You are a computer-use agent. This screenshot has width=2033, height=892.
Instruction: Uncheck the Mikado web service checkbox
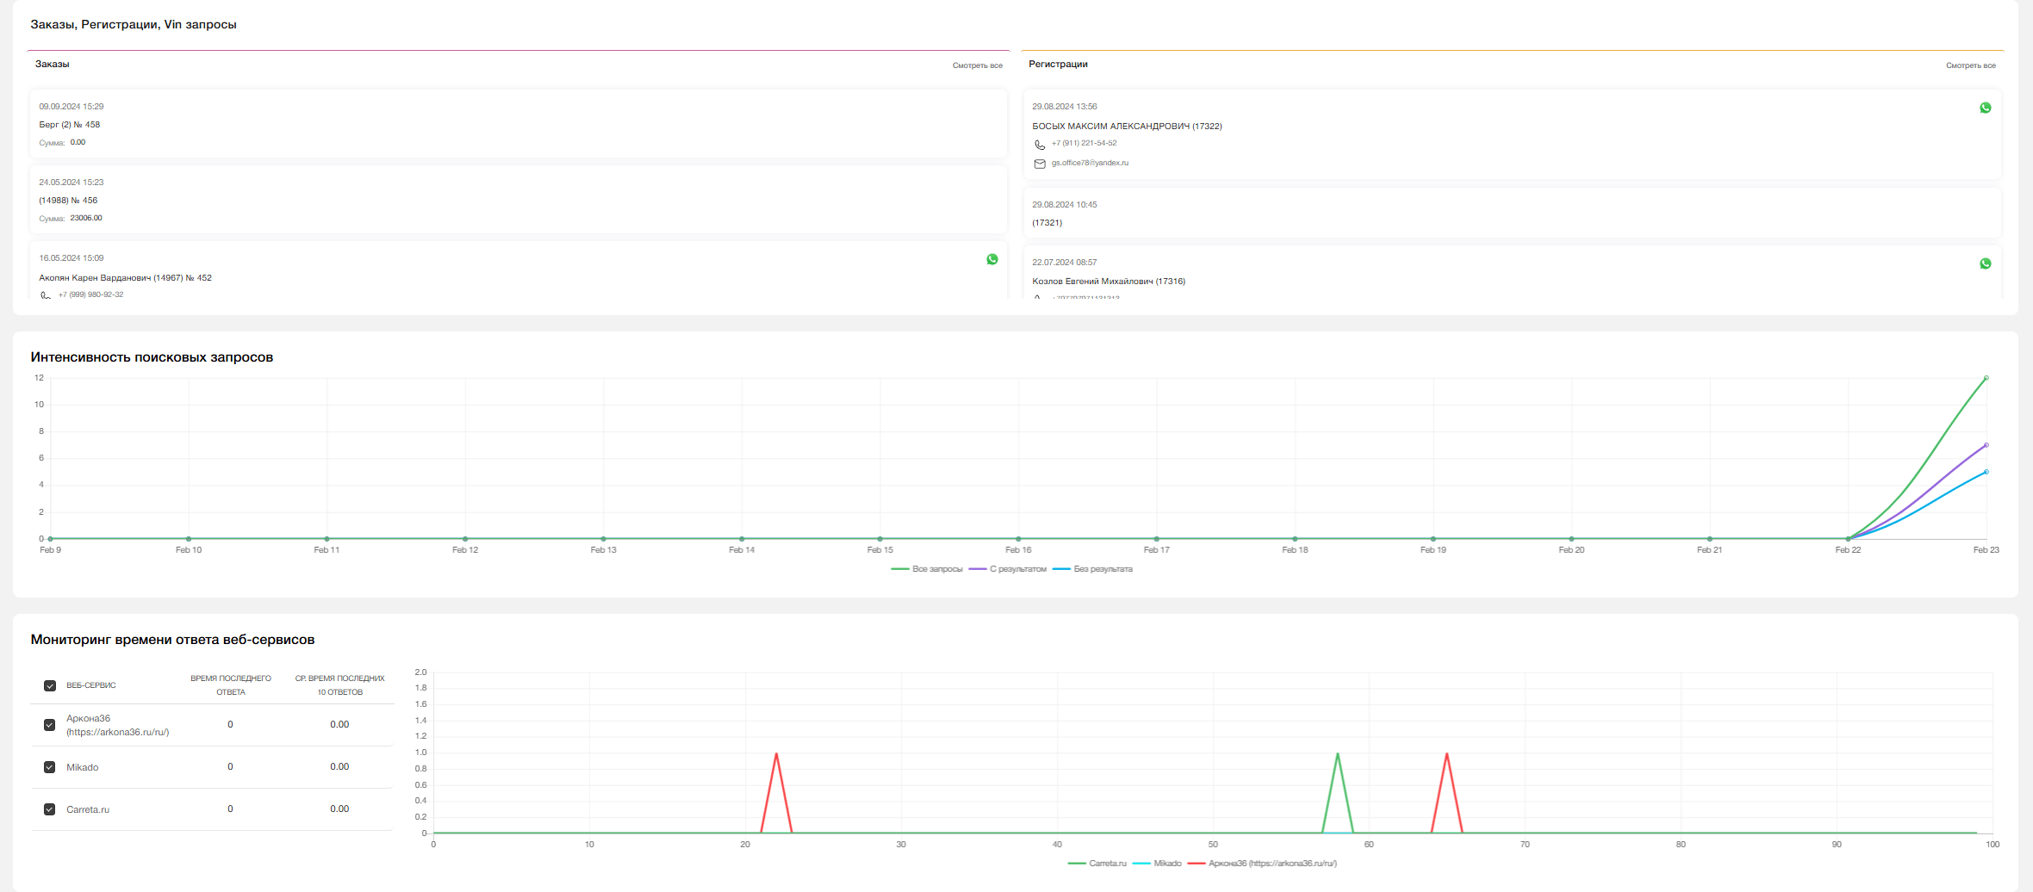click(50, 767)
